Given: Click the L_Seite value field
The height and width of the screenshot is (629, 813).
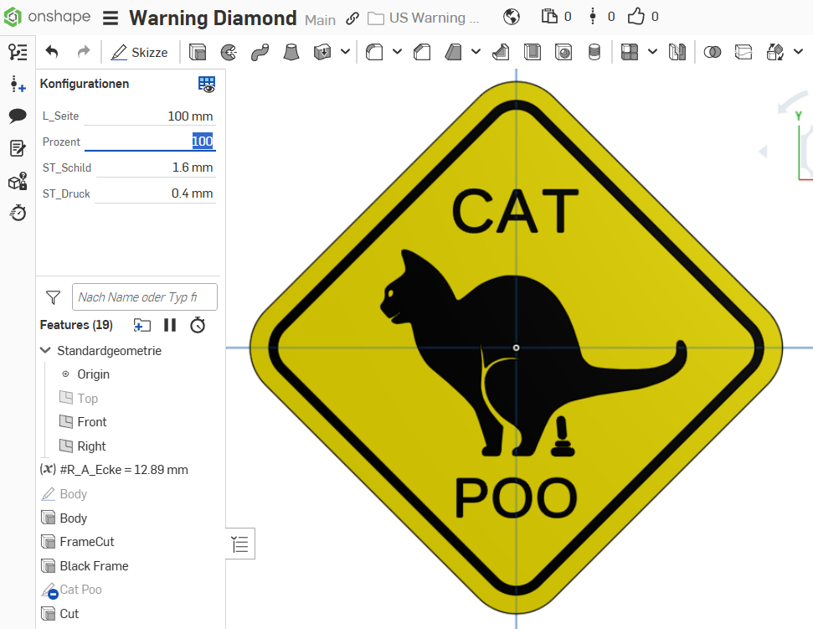Looking at the screenshot, I should (x=150, y=116).
